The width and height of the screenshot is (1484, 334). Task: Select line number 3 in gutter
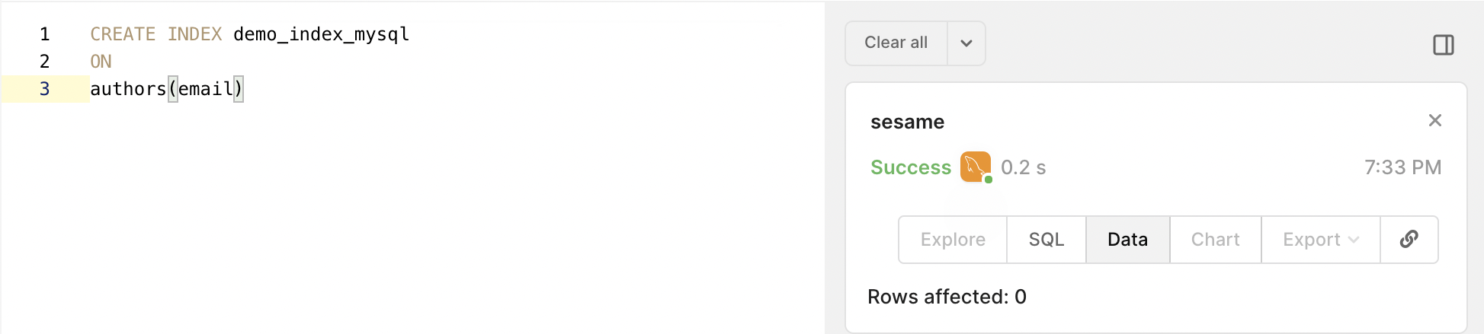pyautogui.click(x=45, y=89)
